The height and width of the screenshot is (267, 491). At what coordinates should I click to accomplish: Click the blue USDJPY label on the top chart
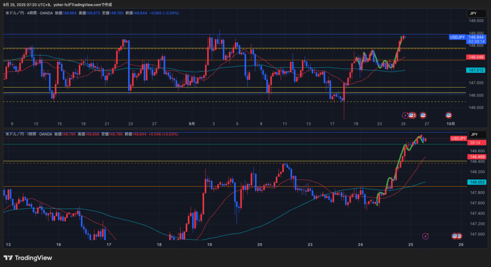(x=457, y=37)
